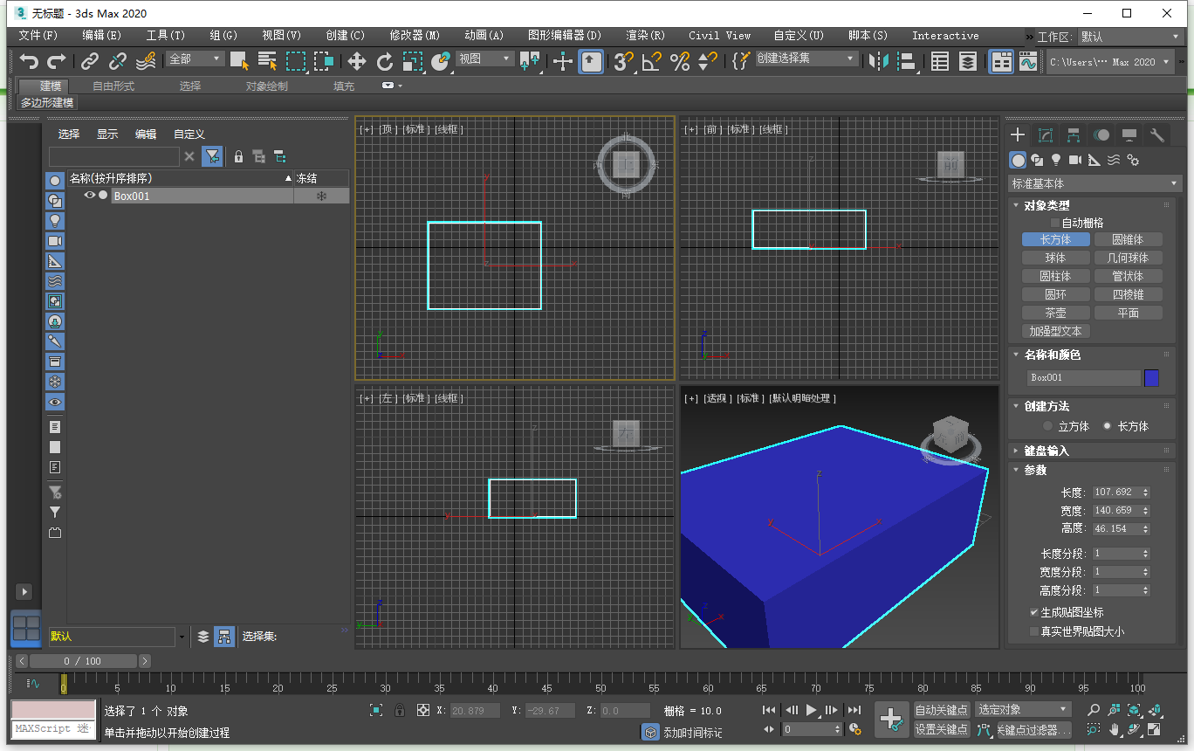Activate the Select and Move tool
This screenshot has height=751, width=1194.
(x=356, y=61)
